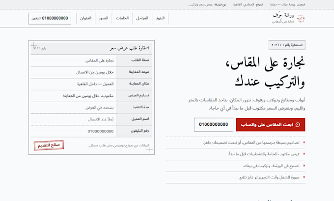Select the اسم العميل row label
This screenshot has width=334, height=201.
tap(140, 119)
